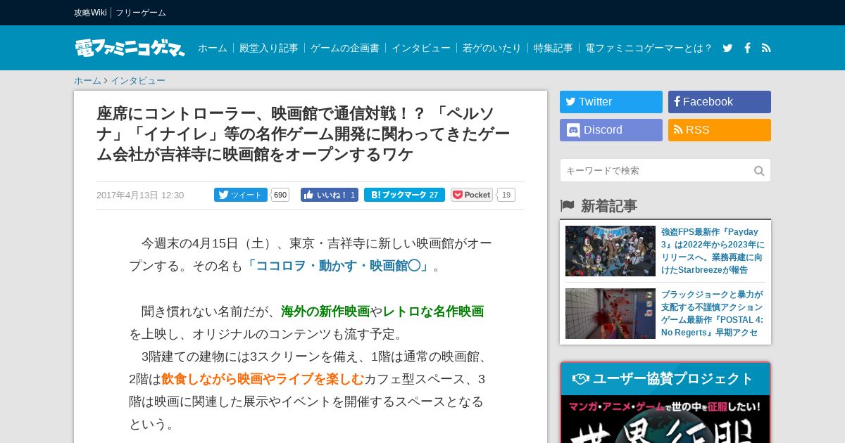Click the 世界征服 project banner image
The image size is (845, 443).
pos(665,419)
